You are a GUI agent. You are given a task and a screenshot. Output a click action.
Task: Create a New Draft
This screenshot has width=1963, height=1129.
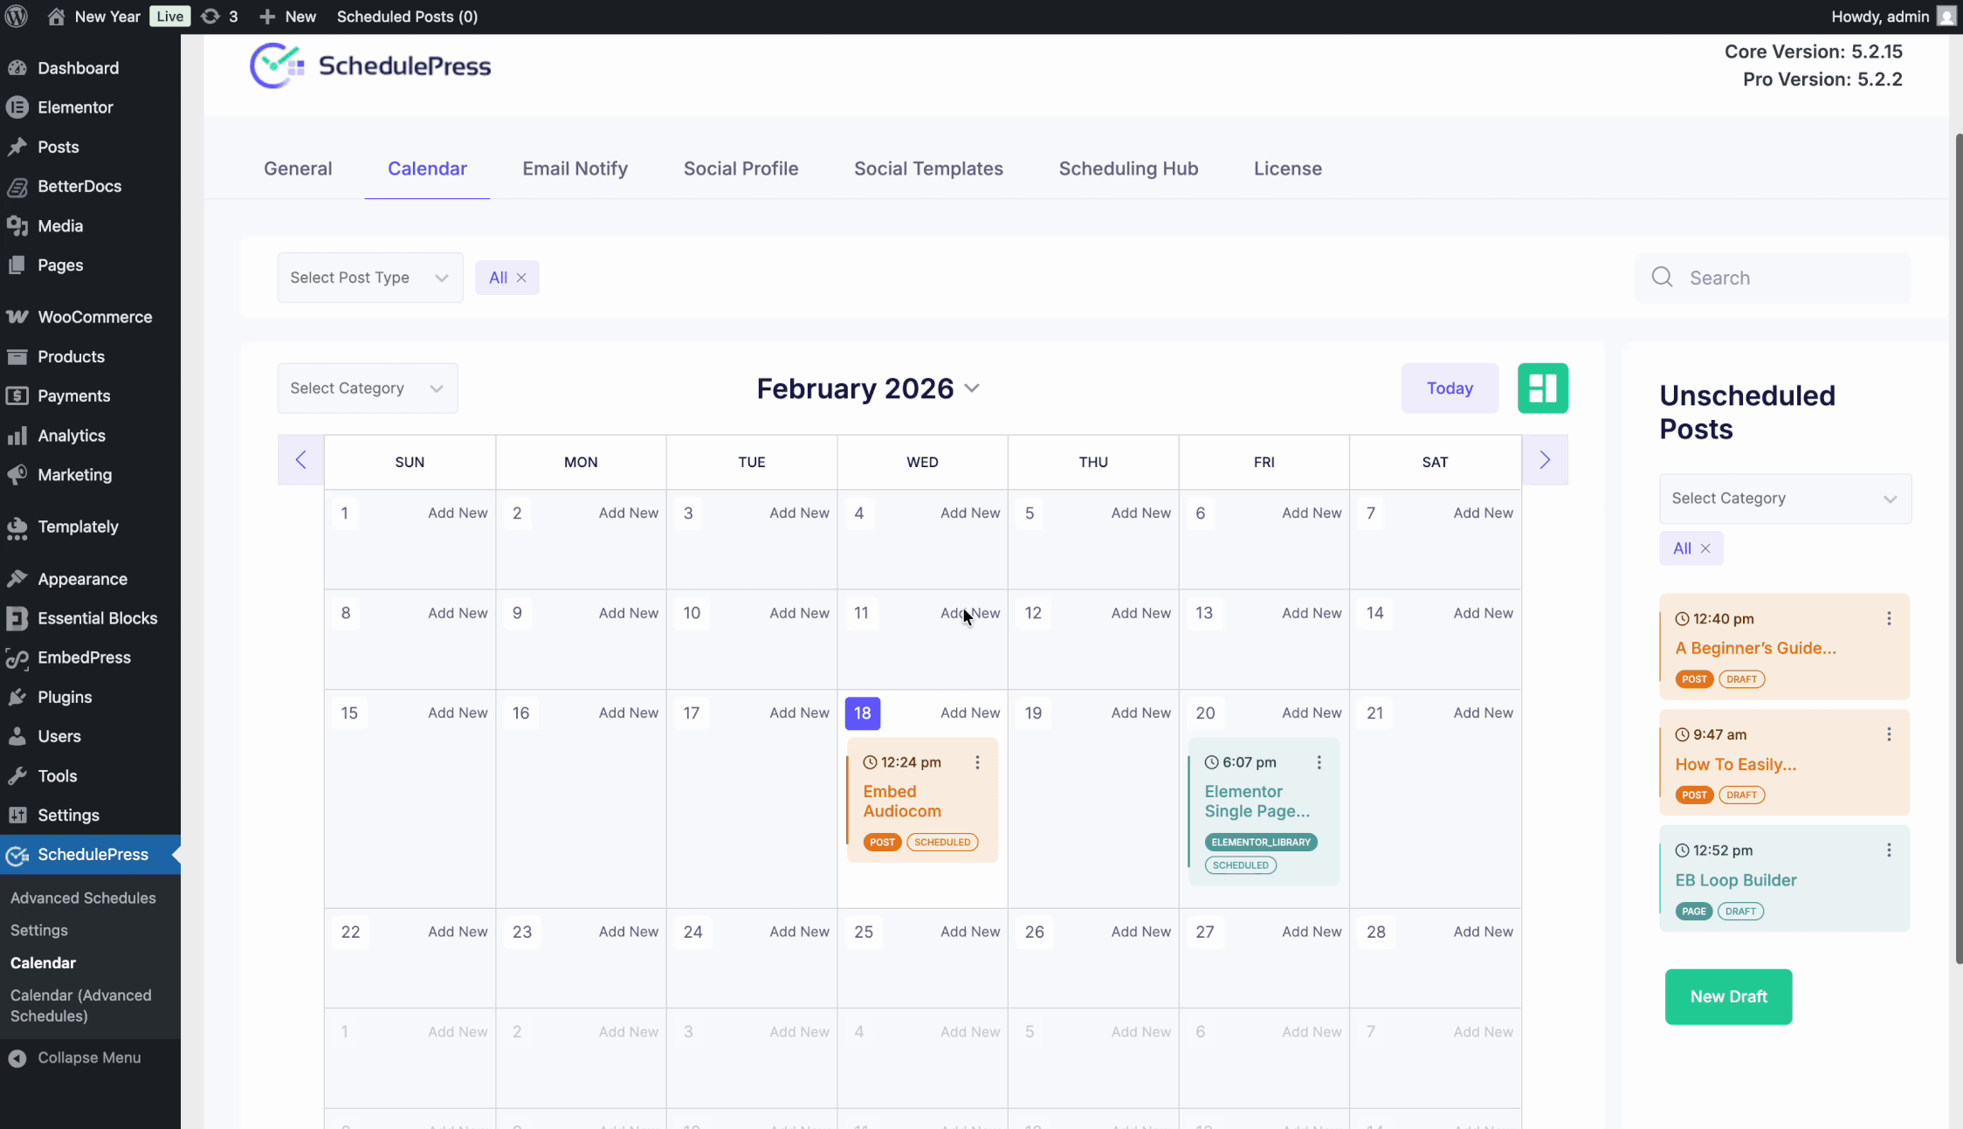tap(1727, 996)
